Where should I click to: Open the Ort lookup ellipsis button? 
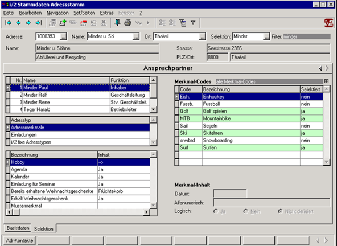[x=202, y=37]
